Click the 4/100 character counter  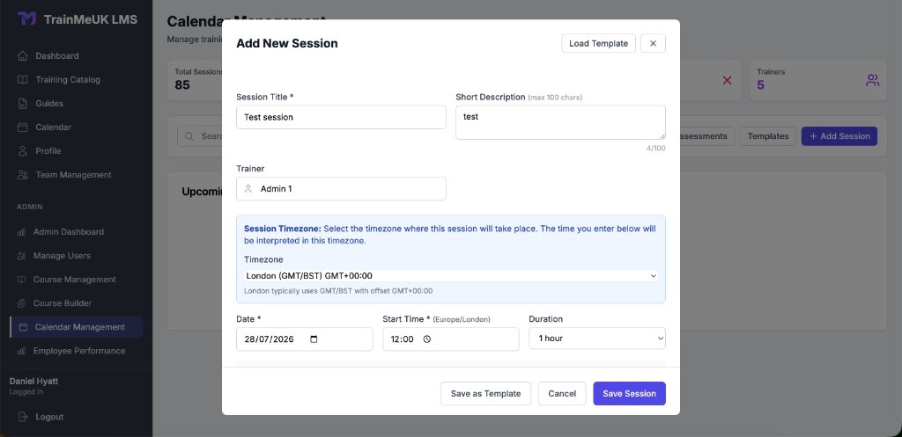[655, 148]
